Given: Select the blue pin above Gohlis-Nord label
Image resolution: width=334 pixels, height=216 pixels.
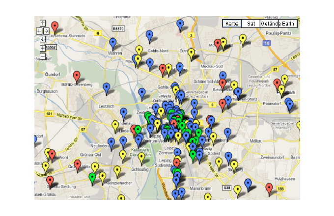Looking at the screenshot, I should point(149,35).
